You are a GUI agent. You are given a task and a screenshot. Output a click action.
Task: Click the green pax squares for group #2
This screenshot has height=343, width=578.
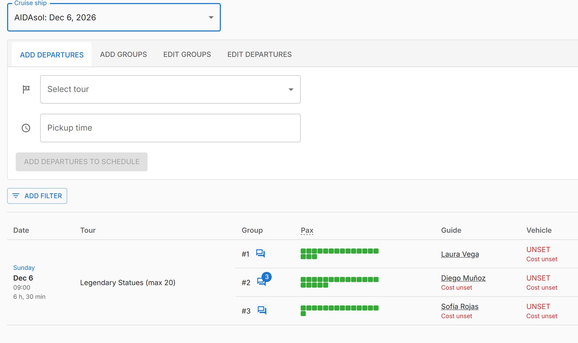[x=340, y=282]
